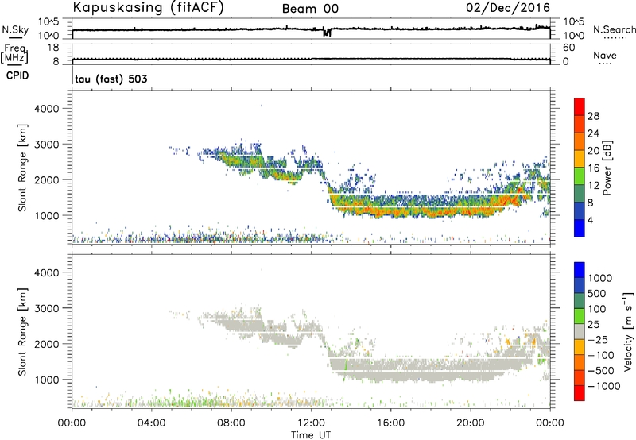Click the "20:00" time axis tick label

click(470, 423)
